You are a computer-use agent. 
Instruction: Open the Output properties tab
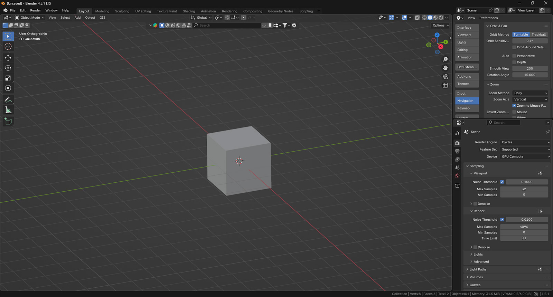click(457, 151)
